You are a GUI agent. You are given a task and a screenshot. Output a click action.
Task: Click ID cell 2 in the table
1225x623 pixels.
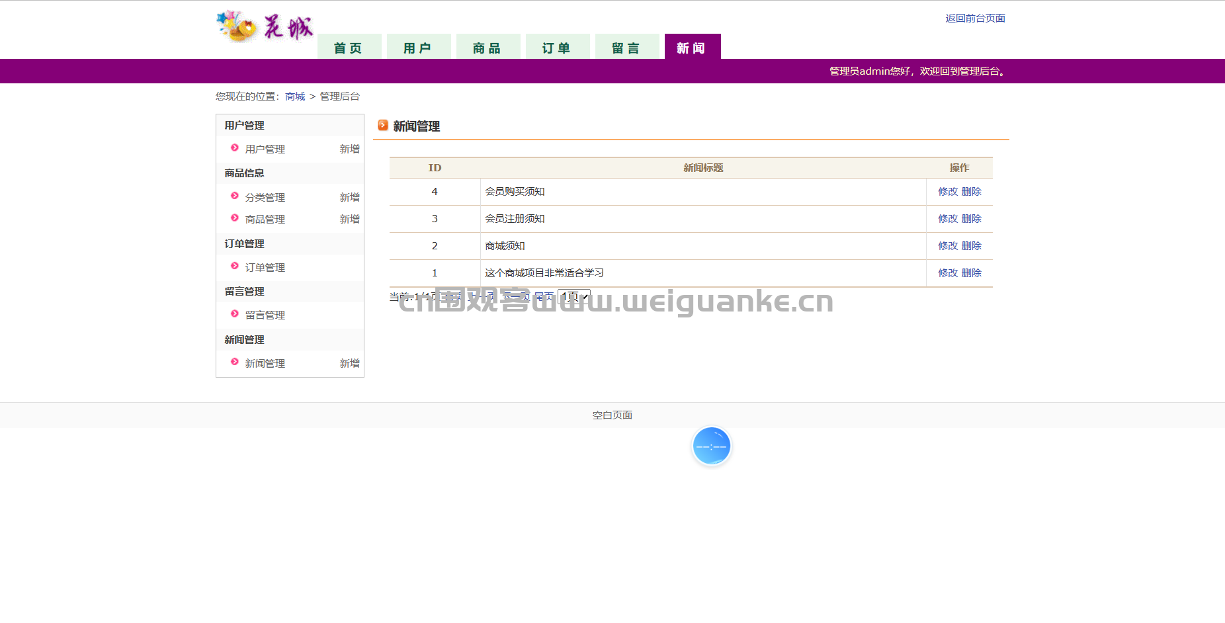tap(435, 246)
